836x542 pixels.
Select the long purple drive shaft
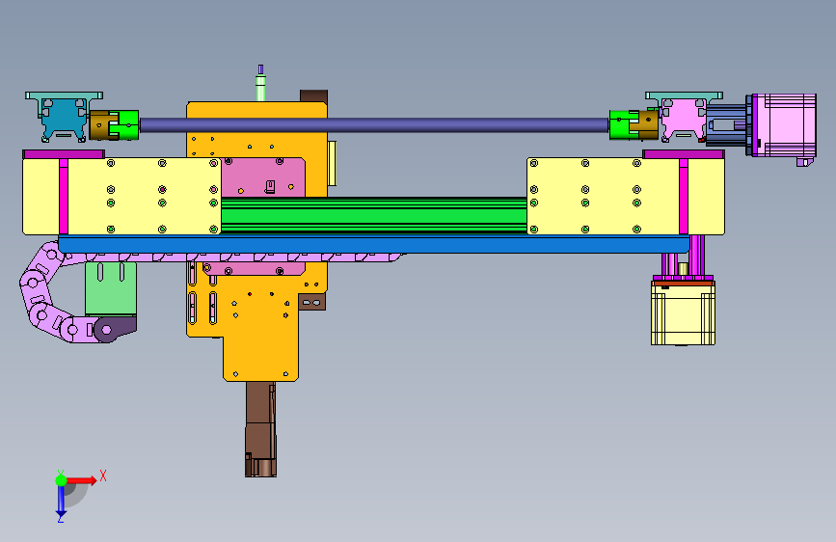point(374,125)
